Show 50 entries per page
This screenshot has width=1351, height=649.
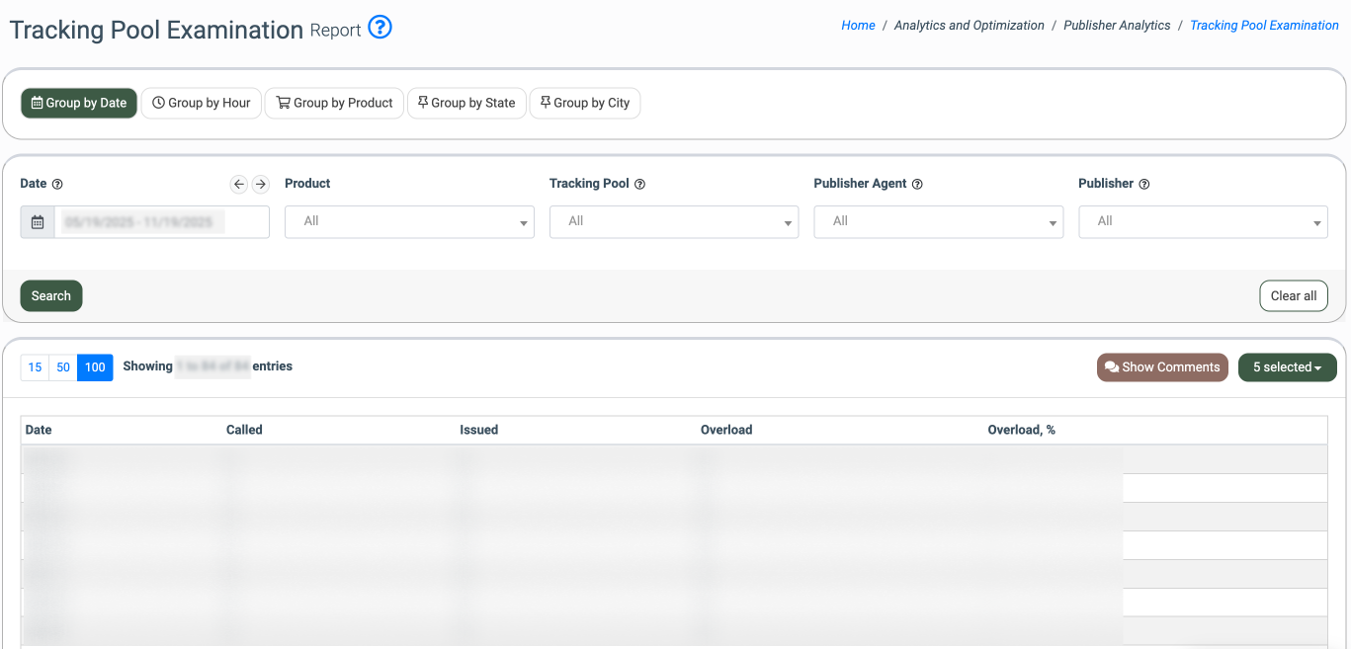pos(63,367)
